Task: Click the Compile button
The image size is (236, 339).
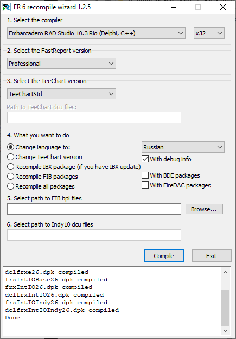Action: (x=164, y=256)
